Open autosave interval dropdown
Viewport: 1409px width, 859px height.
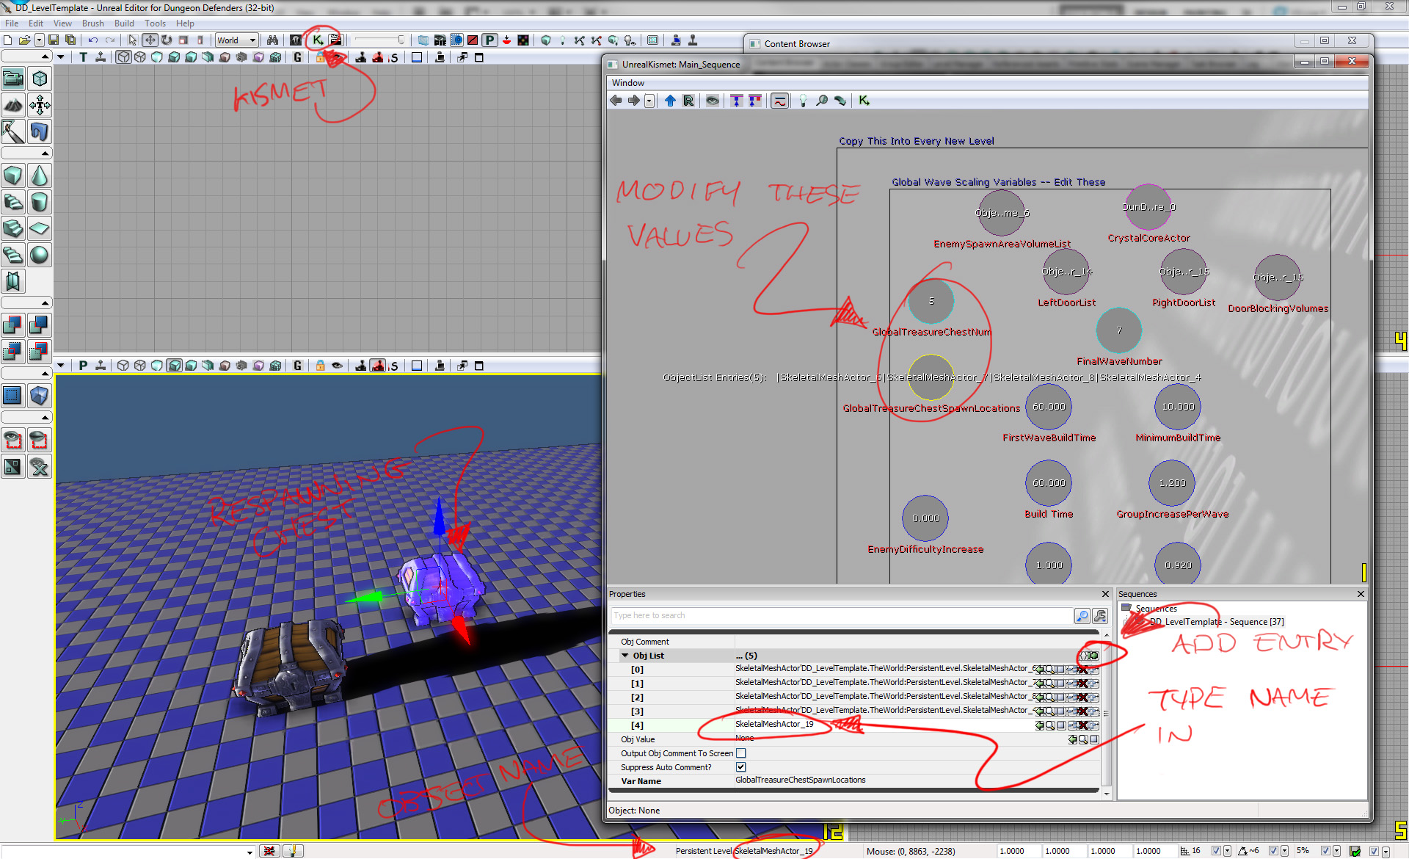pyautogui.click(x=1386, y=851)
